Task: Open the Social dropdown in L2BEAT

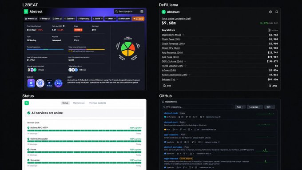Action: click(98, 19)
